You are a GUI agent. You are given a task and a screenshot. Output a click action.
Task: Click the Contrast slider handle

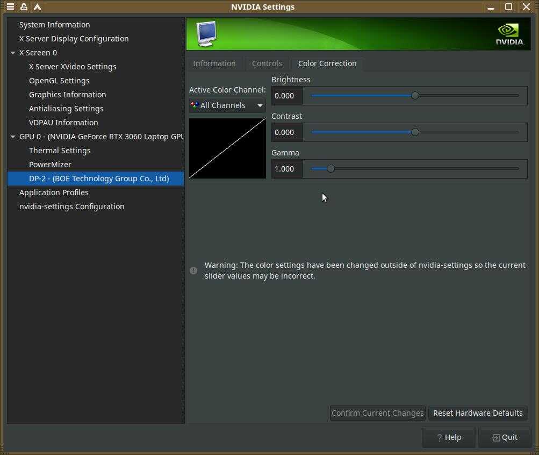[415, 132]
